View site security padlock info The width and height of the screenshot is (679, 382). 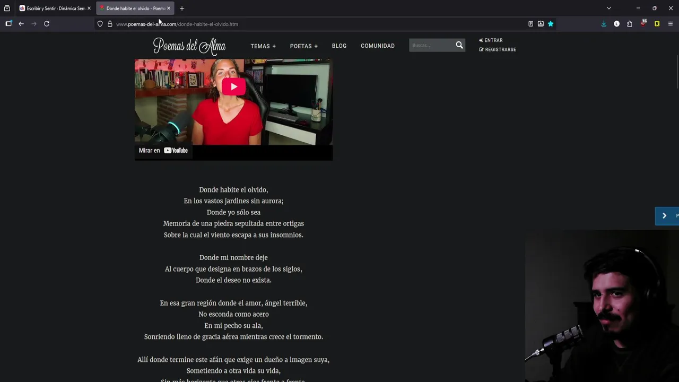coord(110,24)
